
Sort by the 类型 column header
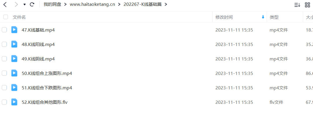pos(274,17)
